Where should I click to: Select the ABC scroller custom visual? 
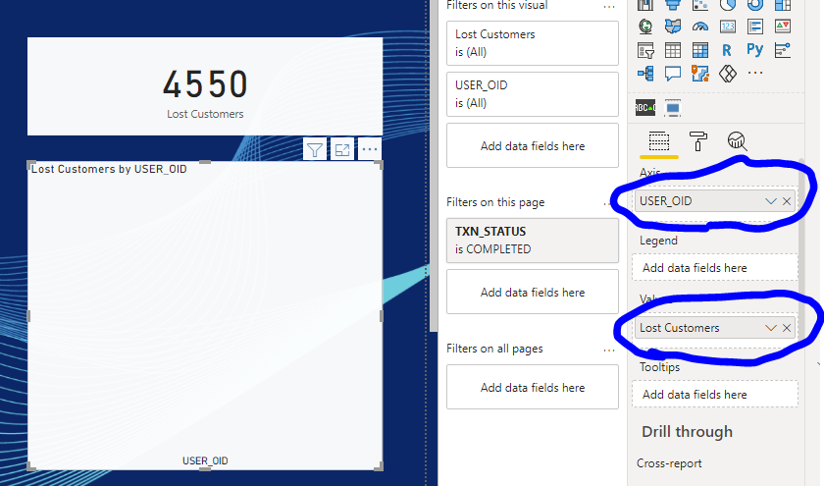click(x=645, y=108)
